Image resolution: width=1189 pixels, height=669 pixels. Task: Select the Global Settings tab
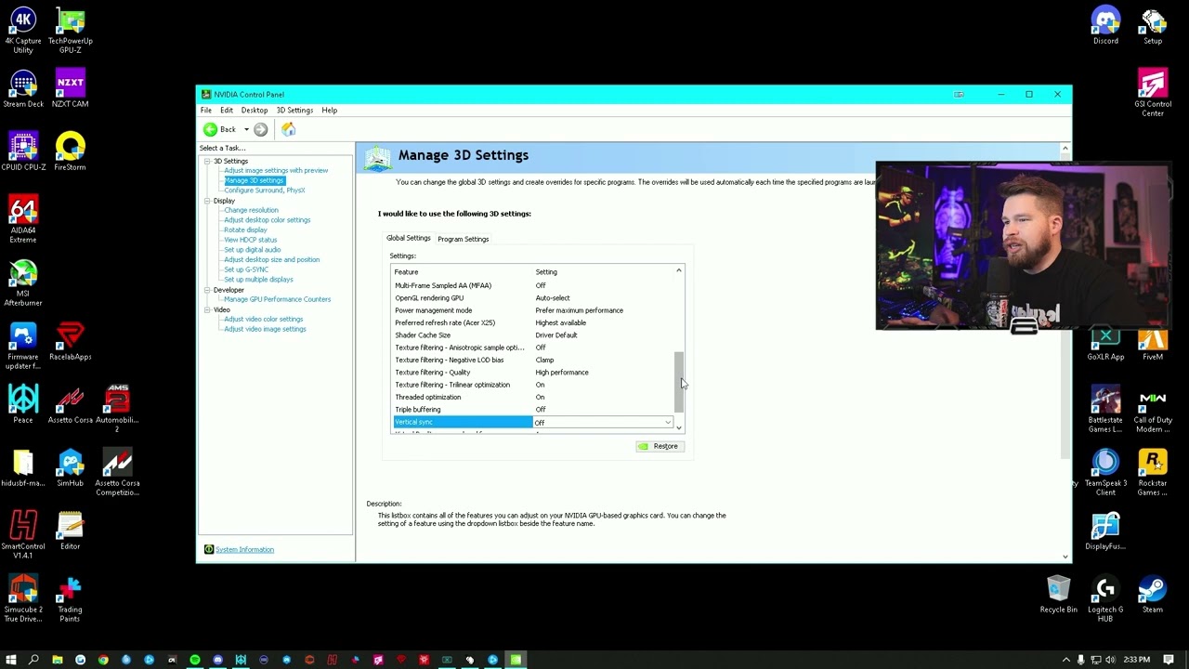[x=409, y=238]
